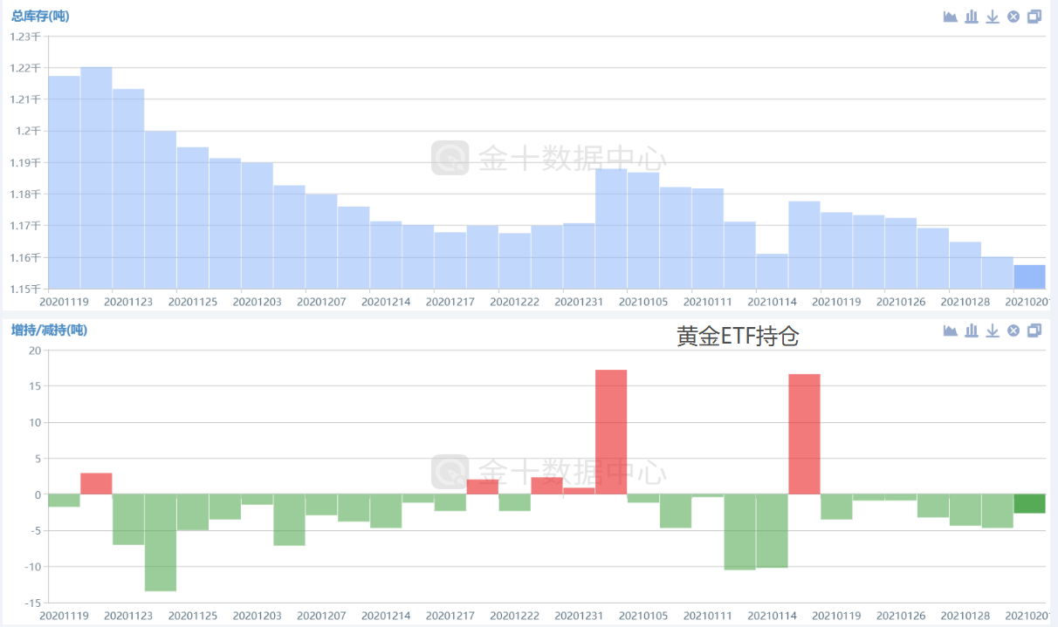
Task: Switch the 增持/减持 chart to area view
Action: pyautogui.click(x=951, y=331)
